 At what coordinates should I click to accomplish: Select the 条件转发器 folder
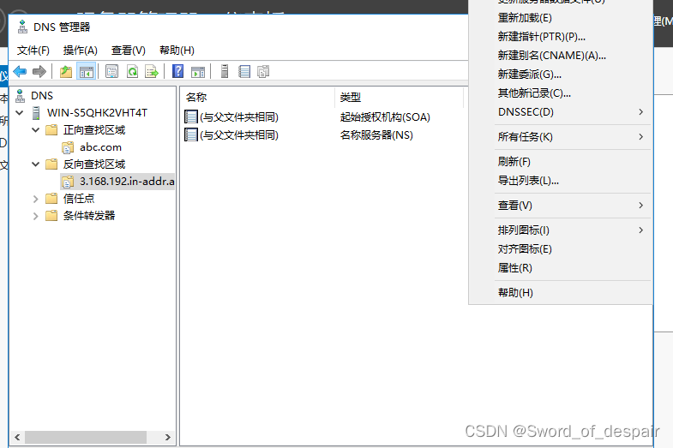pyautogui.click(x=89, y=216)
